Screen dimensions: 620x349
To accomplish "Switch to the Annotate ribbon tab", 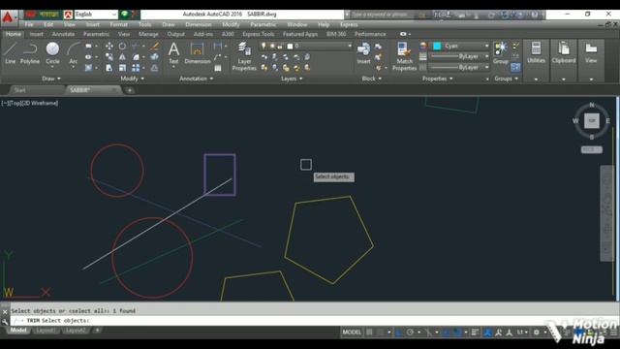I will 63,34.
